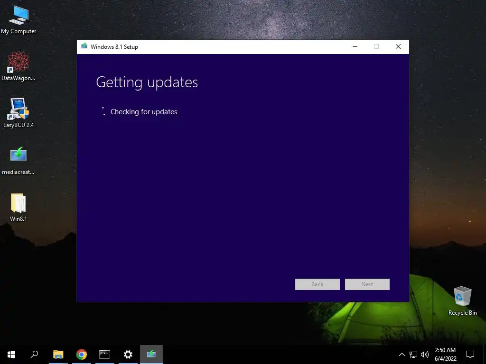This screenshot has width=486, height=364.
Task: Open the Windows Start menu
Action: pyautogui.click(x=11, y=355)
